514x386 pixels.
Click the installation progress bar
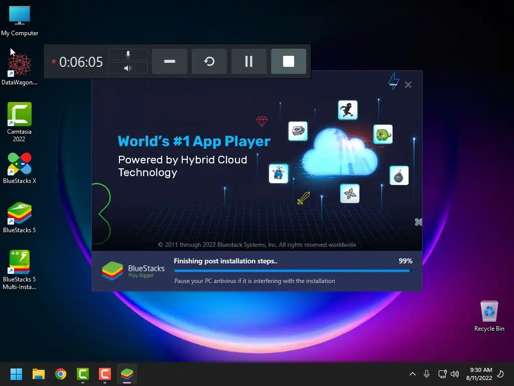[293, 271]
